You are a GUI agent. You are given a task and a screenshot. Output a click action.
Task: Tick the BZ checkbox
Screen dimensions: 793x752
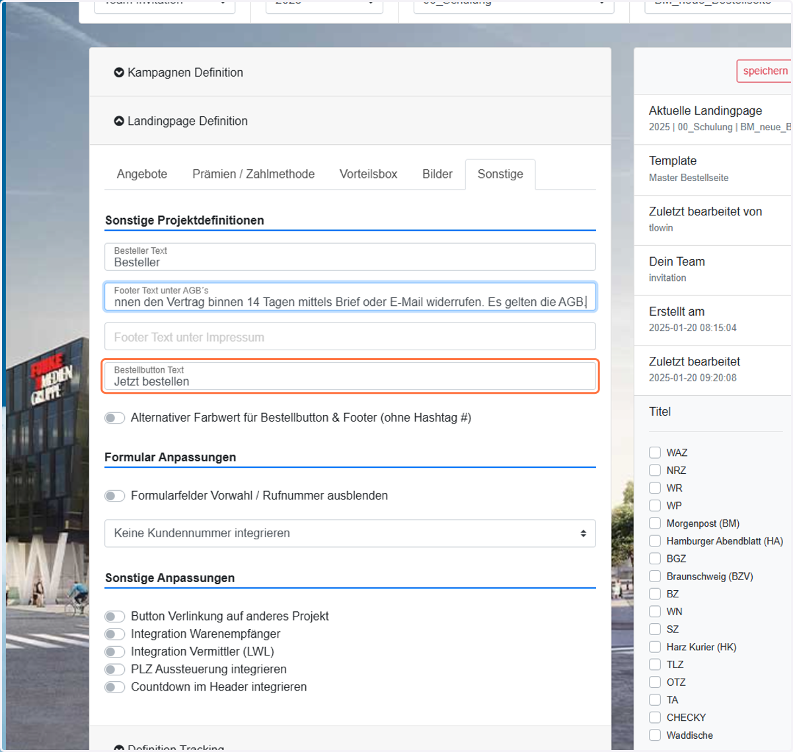click(x=655, y=594)
